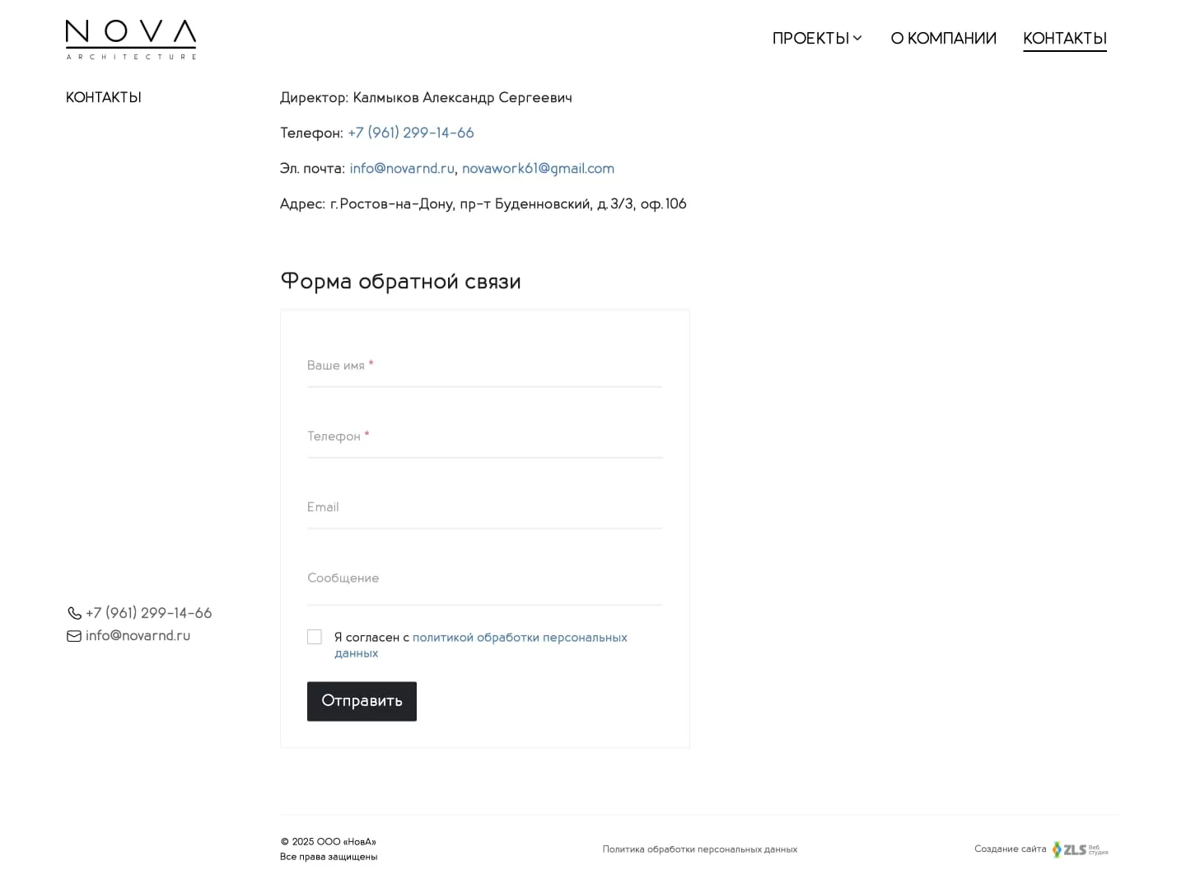This screenshot has height=884, width=1186.
Task: Click the envelope icon in the sidebar
Action: [x=74, y=636]
